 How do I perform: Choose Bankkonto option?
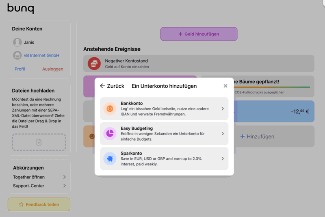click(164, 108)
